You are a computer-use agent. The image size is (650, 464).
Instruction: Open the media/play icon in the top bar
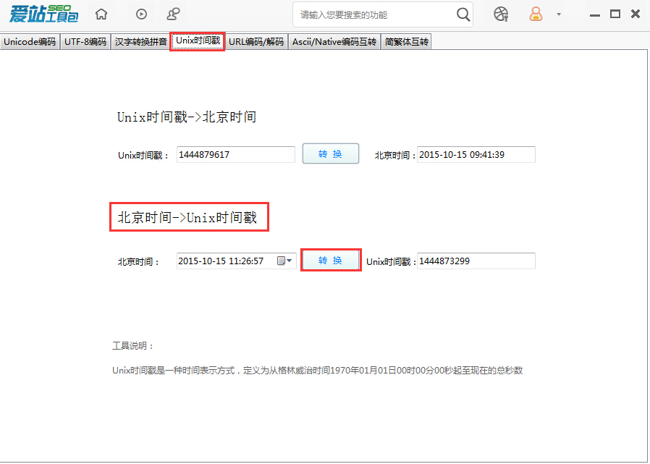(x=140, y=13)
